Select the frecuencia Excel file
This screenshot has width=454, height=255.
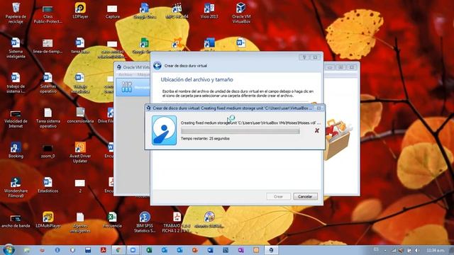pyautogui.click(x=112, y=220)
